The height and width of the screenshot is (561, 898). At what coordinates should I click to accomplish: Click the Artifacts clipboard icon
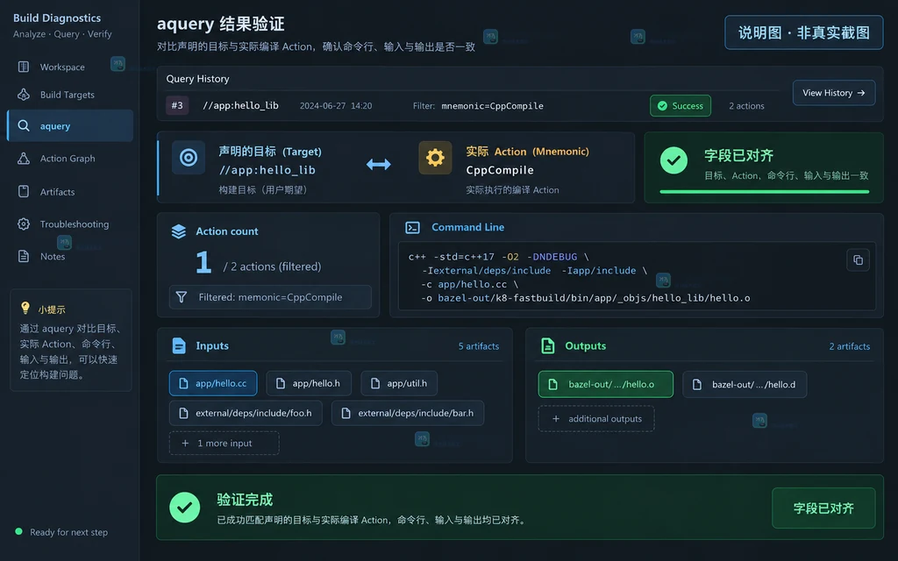24,191
